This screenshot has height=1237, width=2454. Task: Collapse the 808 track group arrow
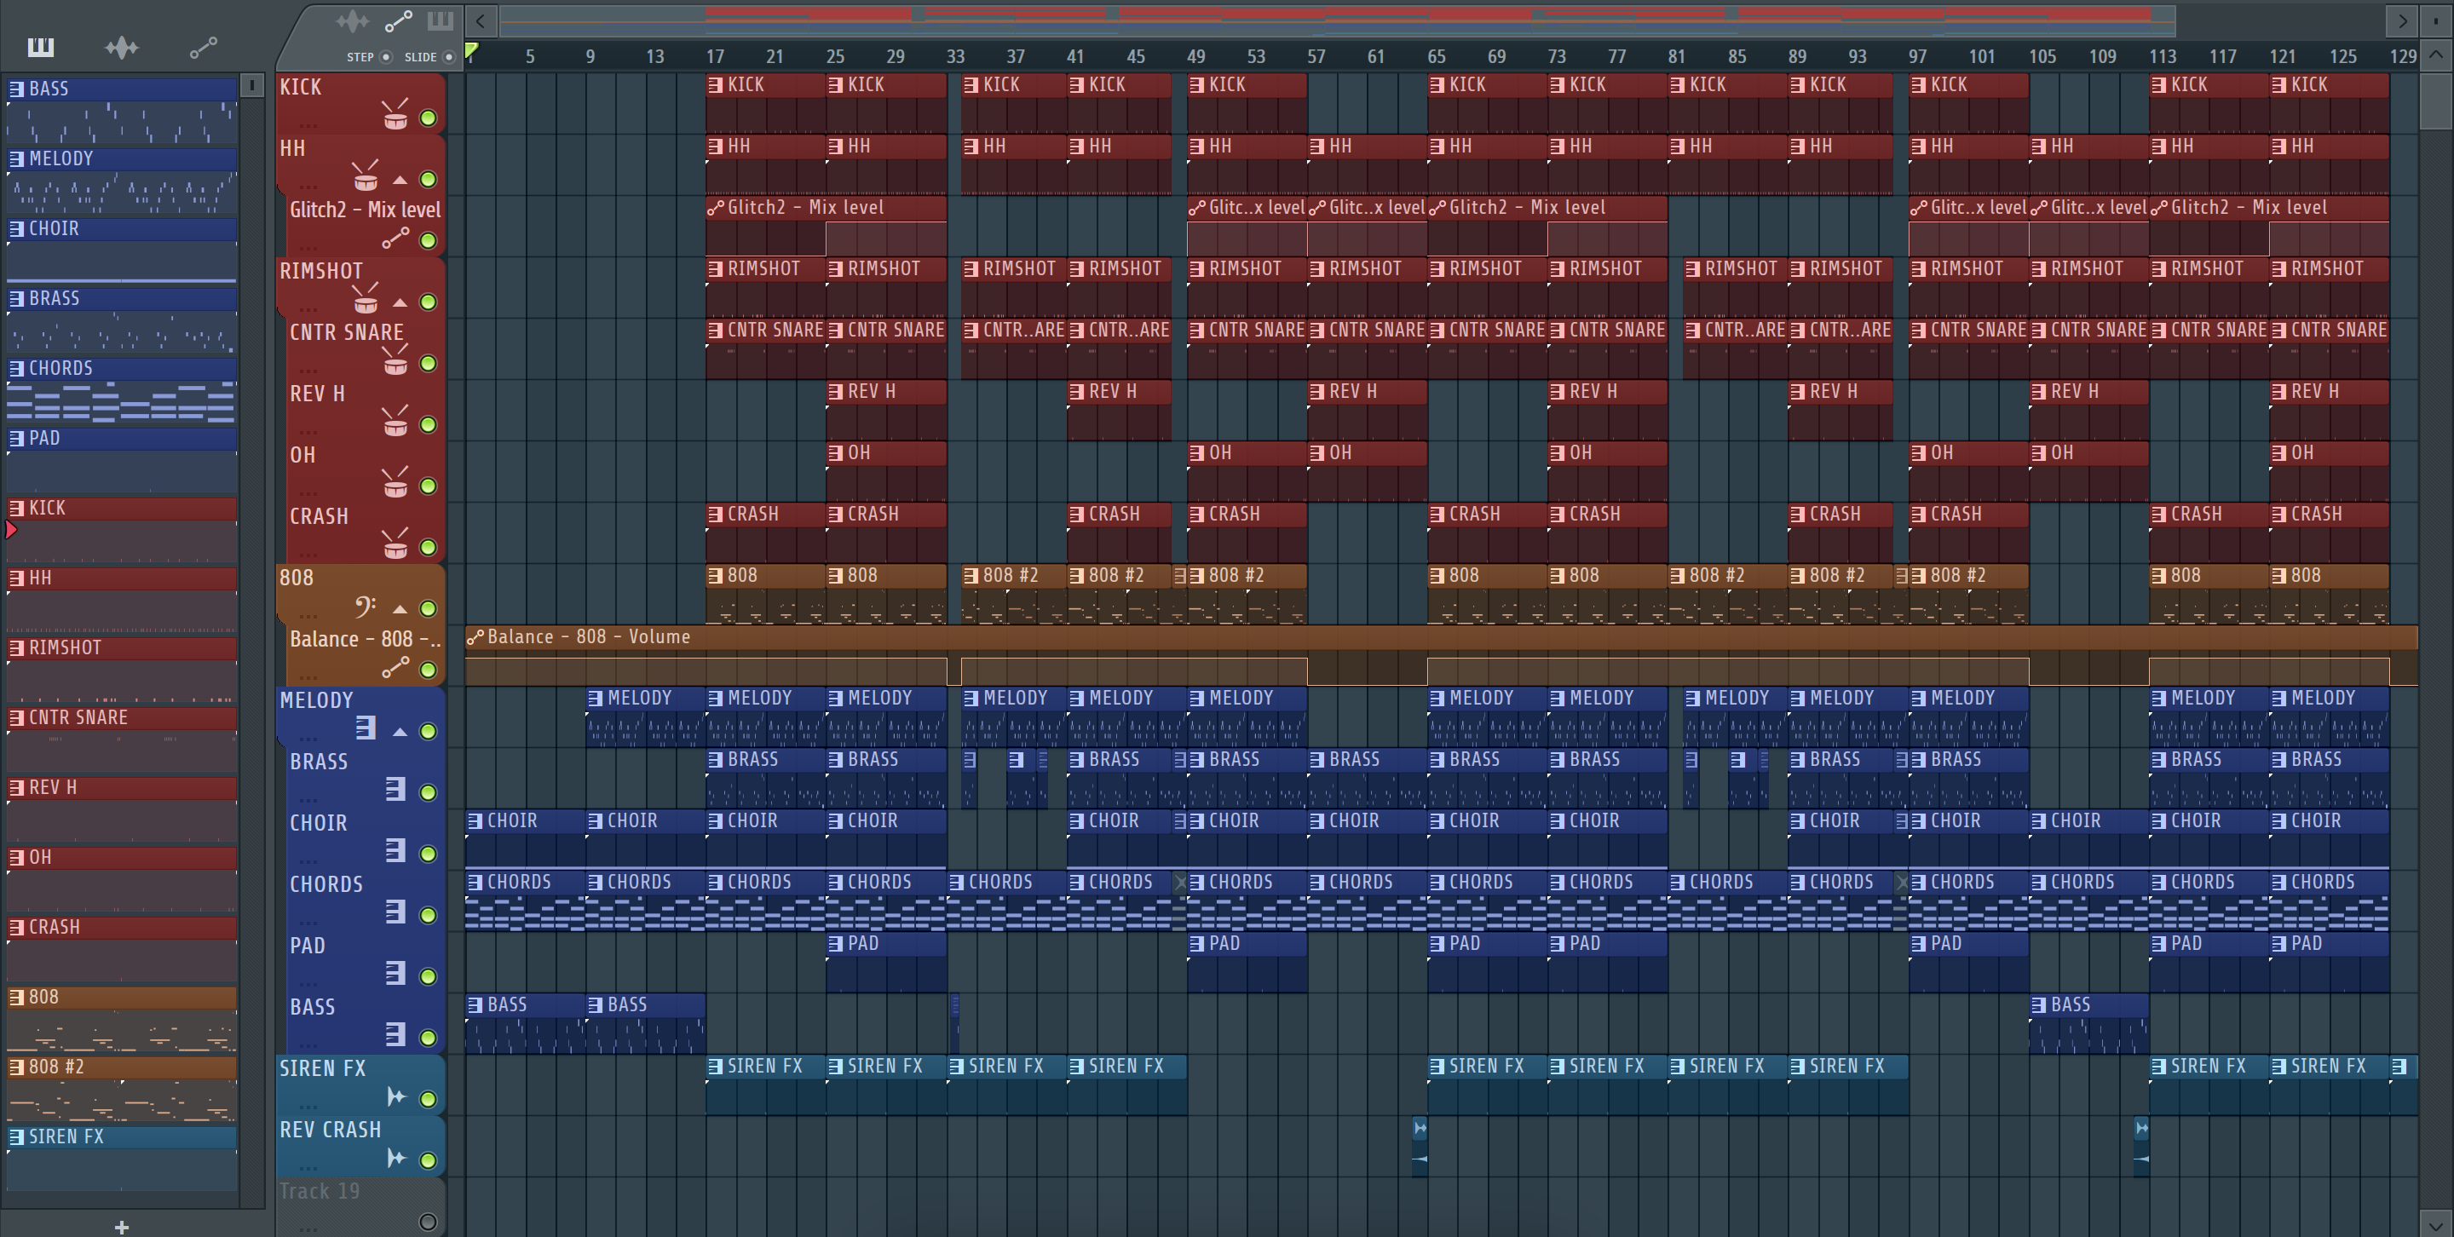point(400,608)
